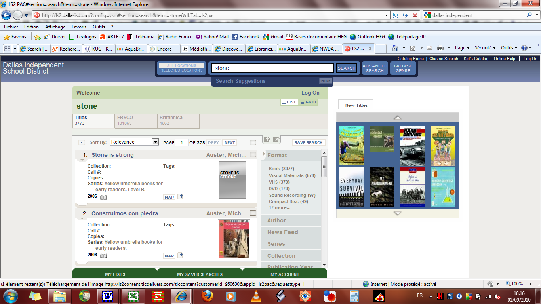This screenshot has width=541, height=304.
Task: Open Facebook bookmark in favorites bar
Action: [246, 37]
